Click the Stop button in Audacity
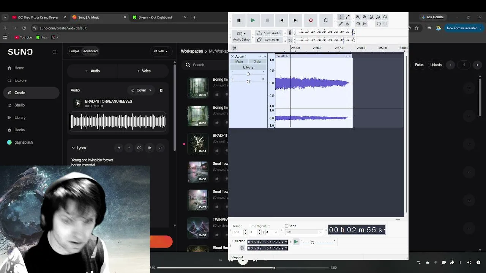486x273 pixels. [x=267, y=20]
